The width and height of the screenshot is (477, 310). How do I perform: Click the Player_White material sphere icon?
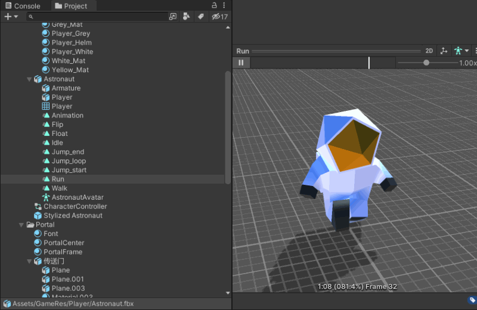click(46, 52)
